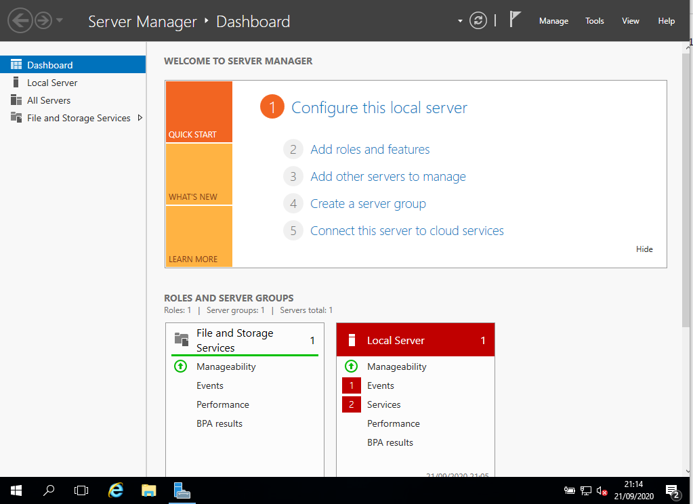The image size is (693, 504).
Task: Click the All Servers sidebar icon
Action: [16, 100]
